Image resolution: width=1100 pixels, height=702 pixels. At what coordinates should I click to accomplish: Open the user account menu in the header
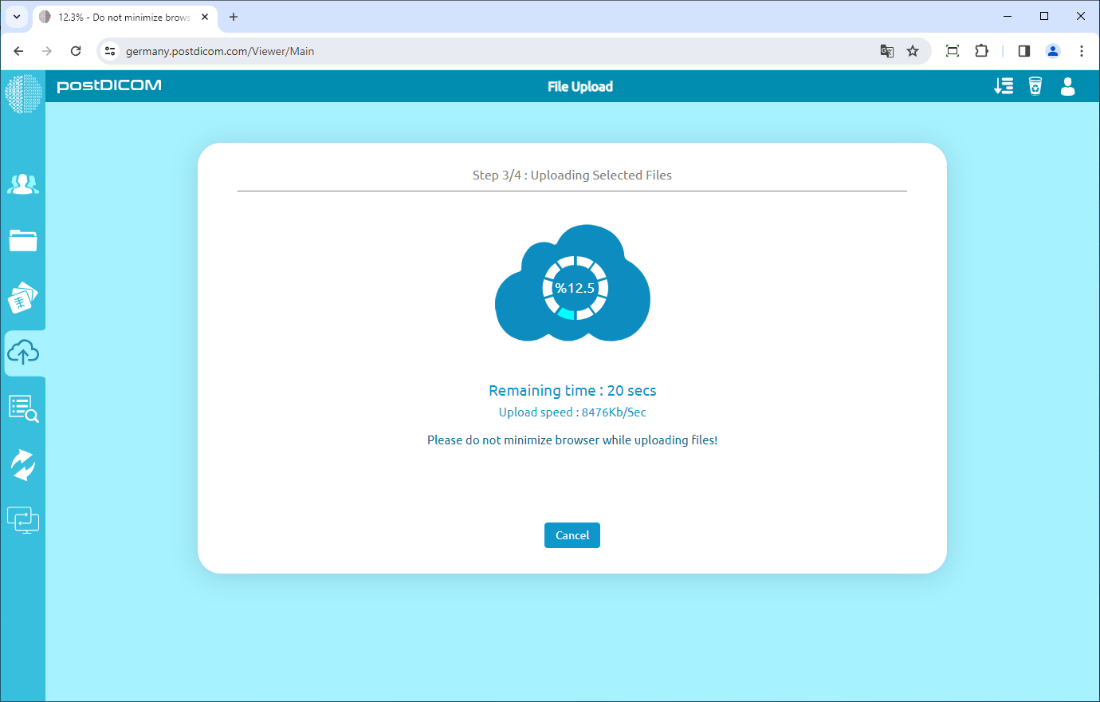coord(1067,87)
